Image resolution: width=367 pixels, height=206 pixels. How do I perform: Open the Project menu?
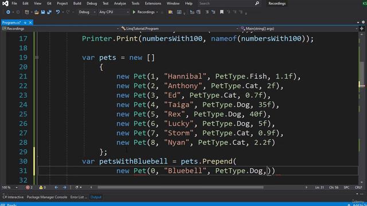click(63, 3)
